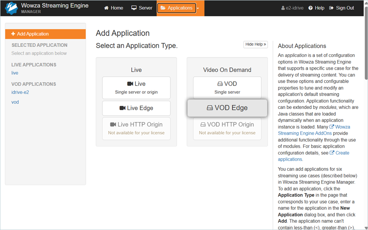
Task: Click the Video On Demand column heading
Action: [x=227, y=70]
